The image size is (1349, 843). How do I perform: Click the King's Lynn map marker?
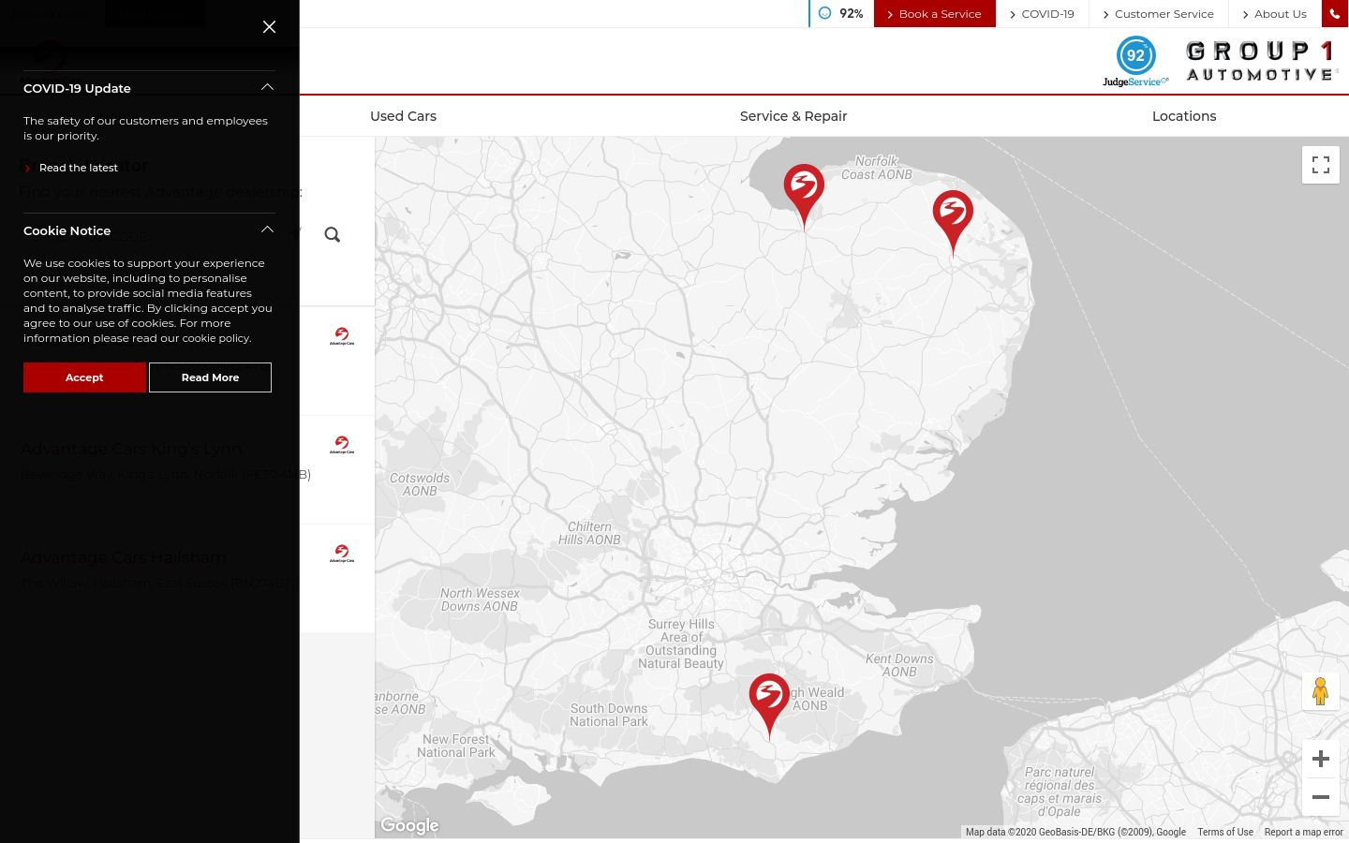(x=804, y=196)
